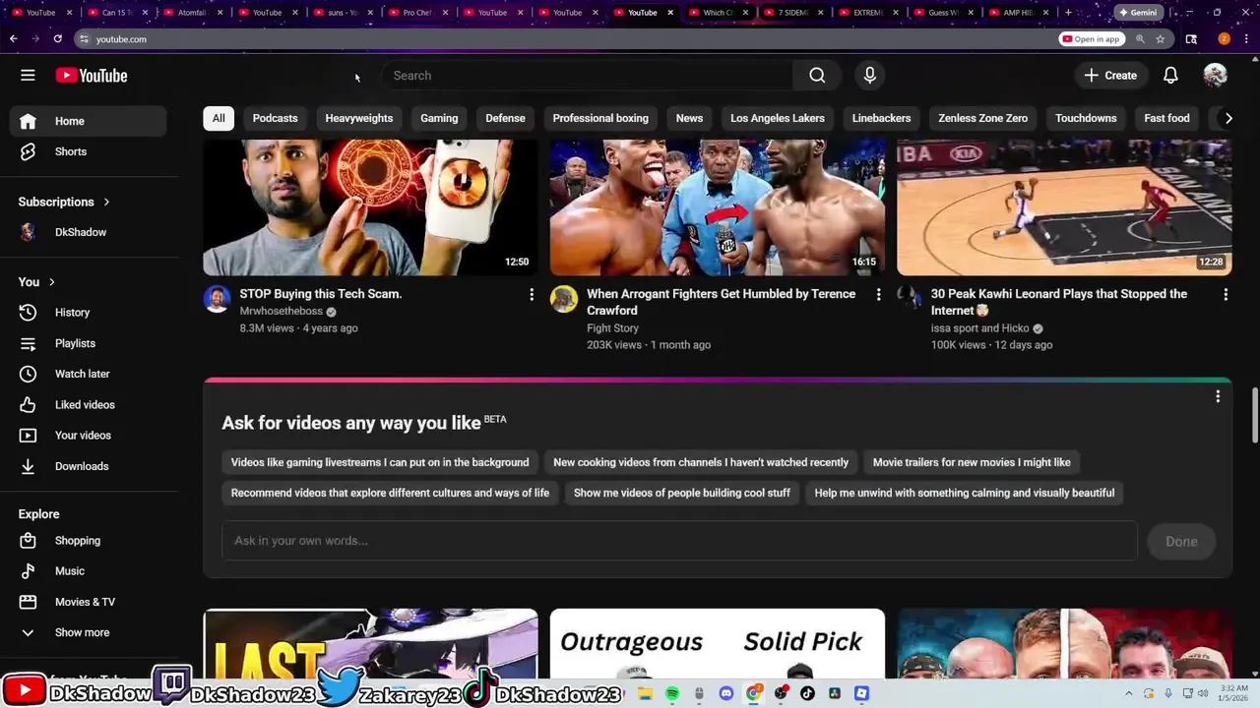Click the 'Ask in your own words' field
1260x708 pixels.
(x=679, y=541)
